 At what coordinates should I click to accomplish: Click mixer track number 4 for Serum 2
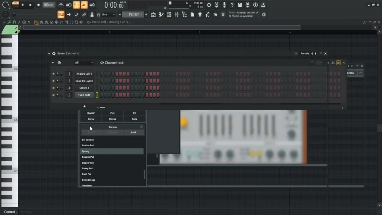click(x=69, y=88)
